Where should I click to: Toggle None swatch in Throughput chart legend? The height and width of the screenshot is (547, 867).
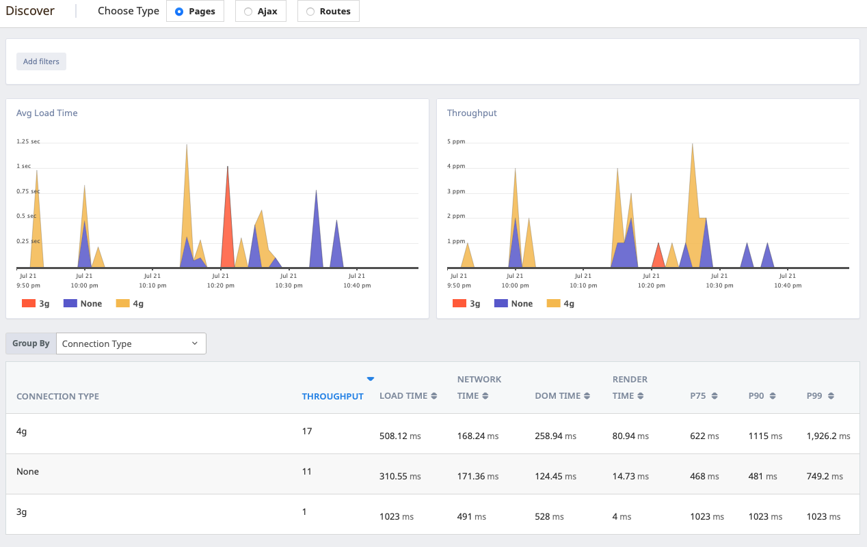coord(501,303)
